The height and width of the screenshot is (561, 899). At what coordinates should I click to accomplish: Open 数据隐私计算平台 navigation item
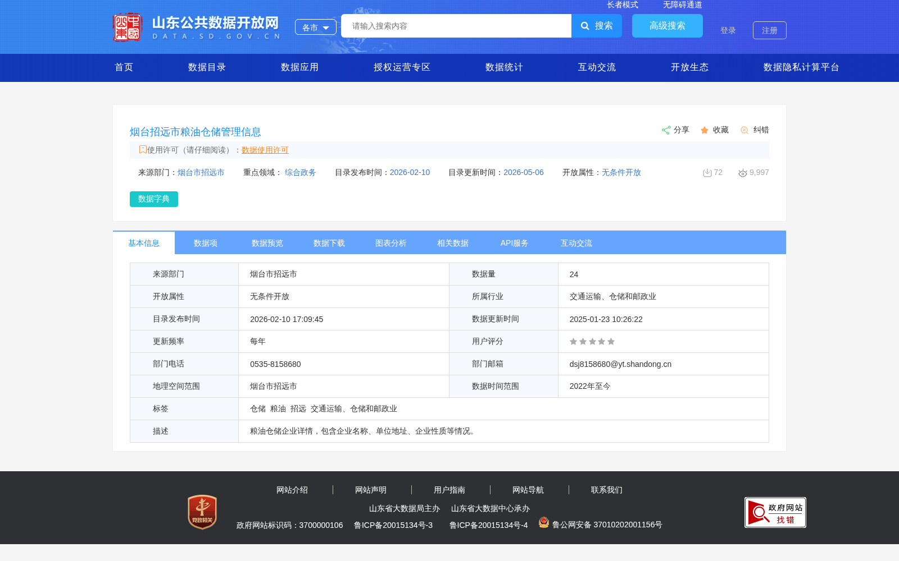tap(802, 67)
